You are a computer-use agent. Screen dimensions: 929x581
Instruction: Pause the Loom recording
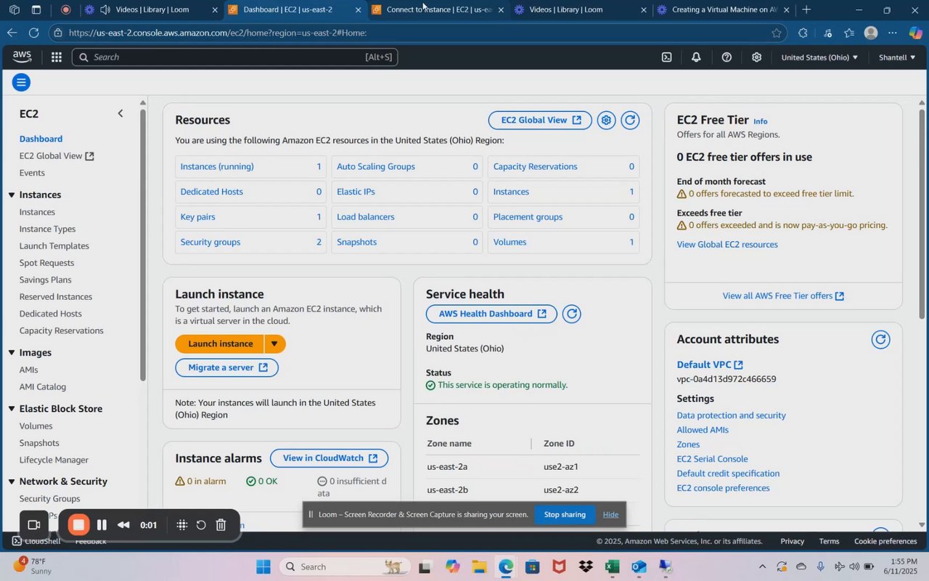[102, 525]
